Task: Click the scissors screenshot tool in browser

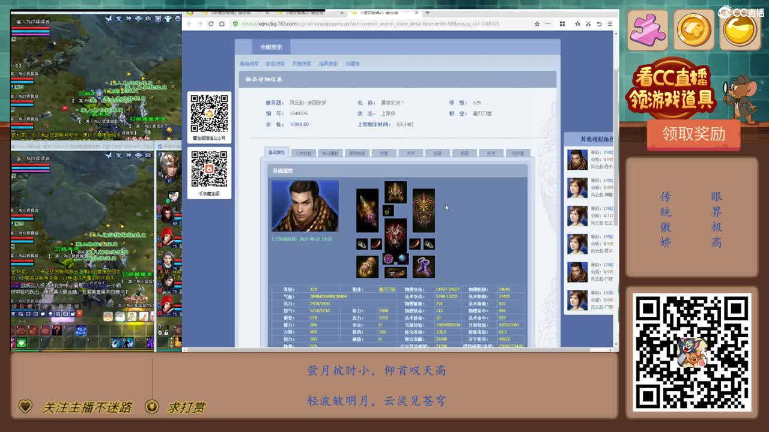Action: [588, 23]
